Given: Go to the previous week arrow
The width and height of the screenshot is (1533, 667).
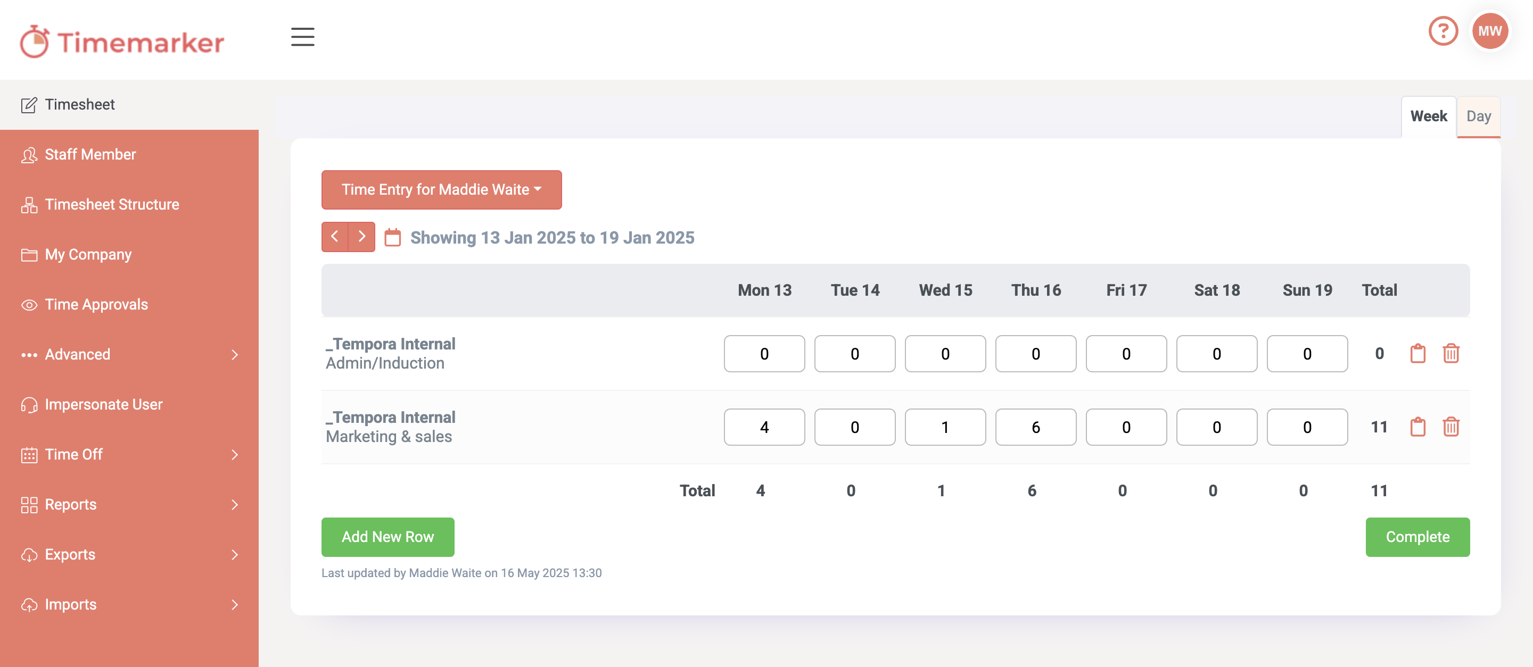Looking at the screenshot, I should (x=335, y=237).
